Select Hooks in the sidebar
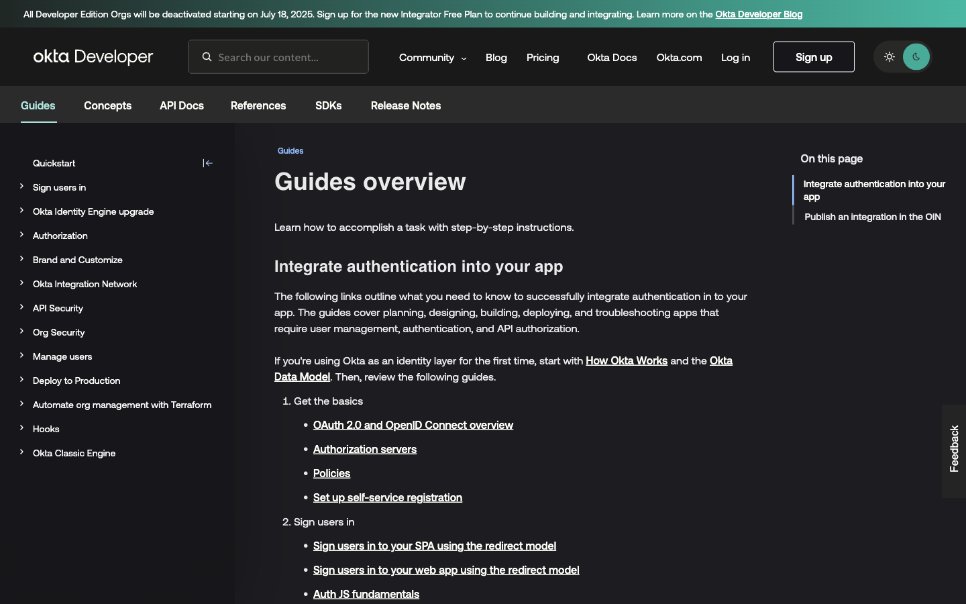Viewport: 966px width, 604px height. coord(46,429)
